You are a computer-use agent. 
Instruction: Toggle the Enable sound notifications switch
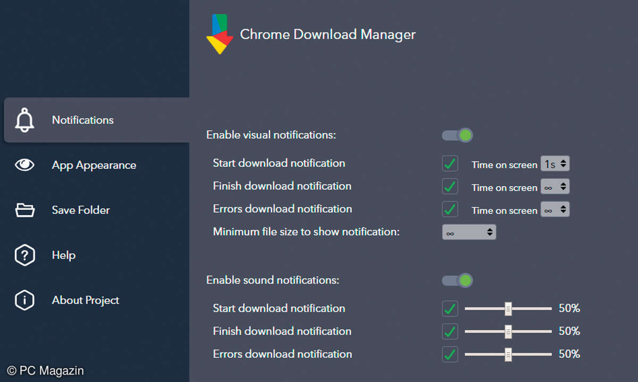[x=457, y=280]
